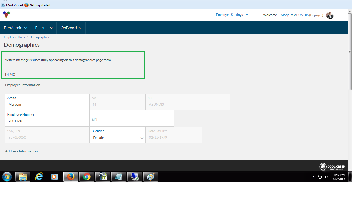Click the page vertical scrollbar
The height and width of the screenshot is (198, 352).
[x=350, y=70]
